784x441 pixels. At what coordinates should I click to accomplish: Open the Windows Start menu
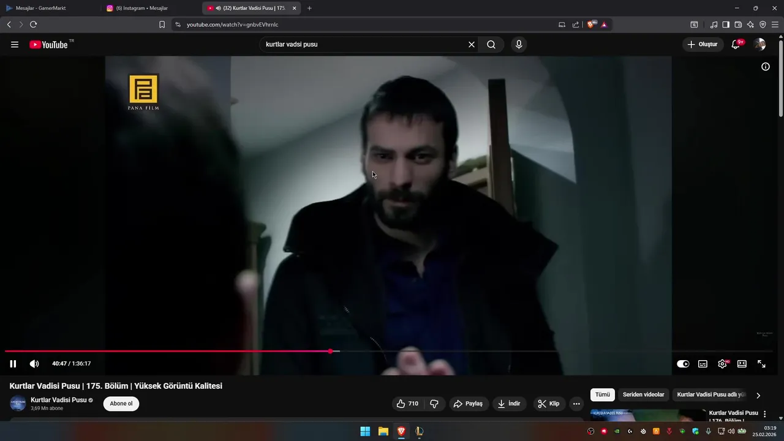point(365,431)
